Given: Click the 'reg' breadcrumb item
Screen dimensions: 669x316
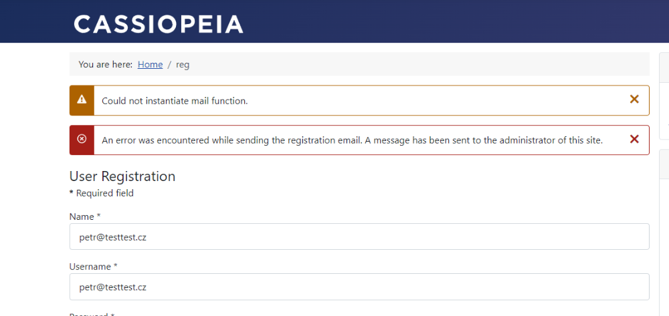Looking at the screenshot, I should tap(183, 65).
